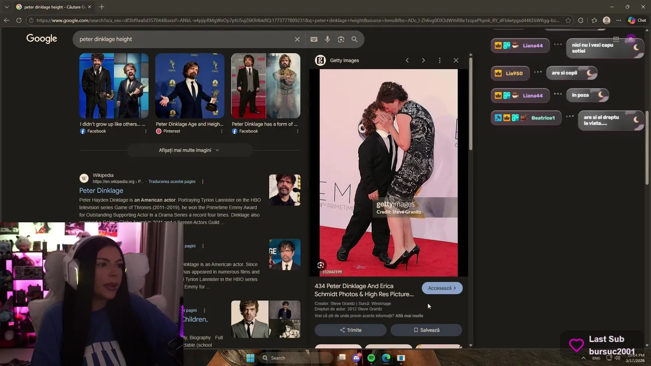Open the browser settings and more menu
This screenshot has width=651, height=366.
coord(618,20)
